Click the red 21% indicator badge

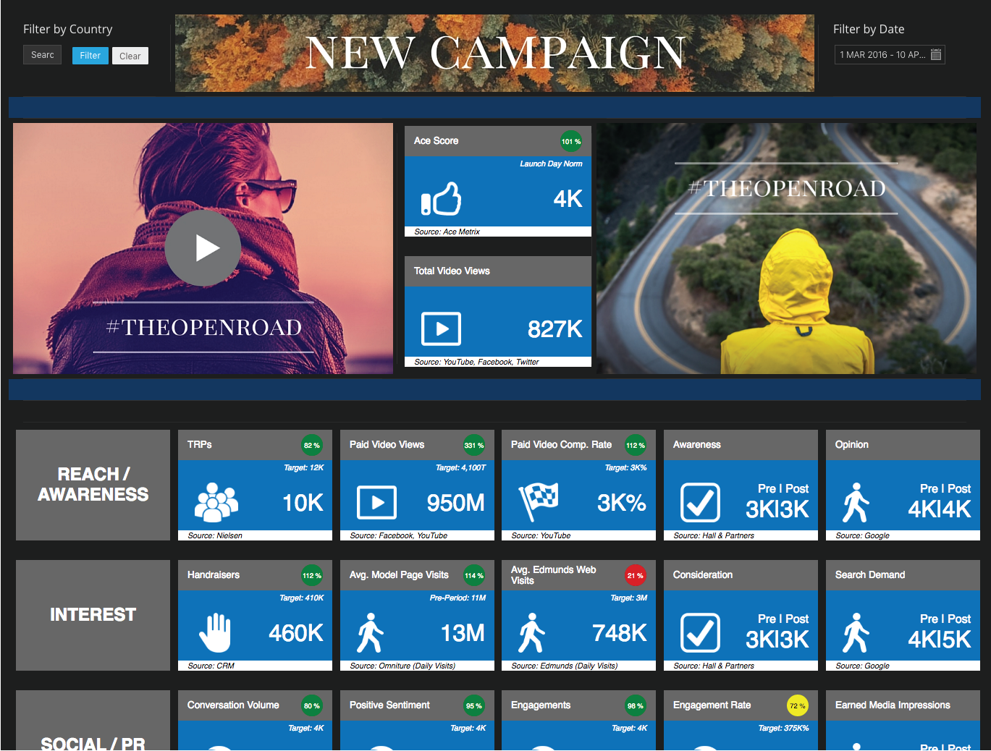(635, 576)
